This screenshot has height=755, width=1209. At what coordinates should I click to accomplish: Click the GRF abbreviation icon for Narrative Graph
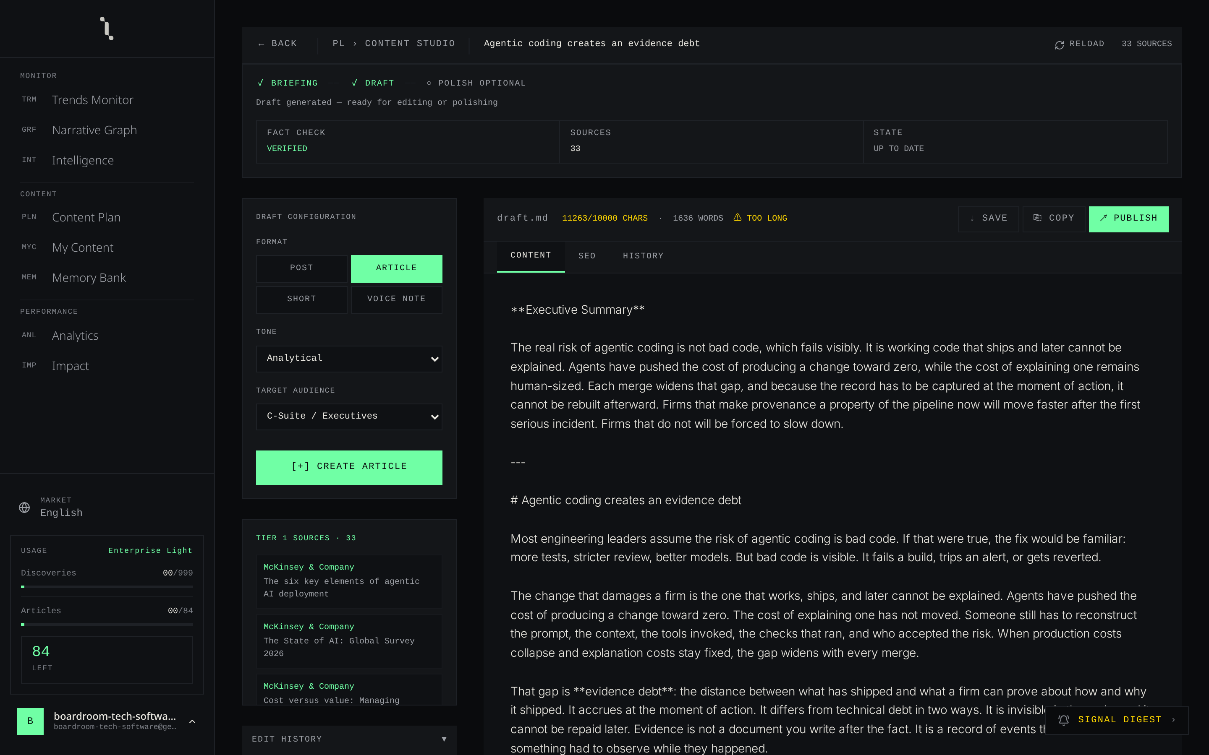(29, 130)
